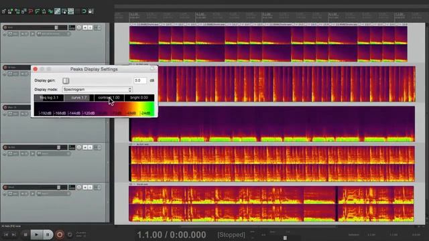Screen dimensions: 429x241
Task: Click Go to Start in the transport
Action: tap(6, 234)
